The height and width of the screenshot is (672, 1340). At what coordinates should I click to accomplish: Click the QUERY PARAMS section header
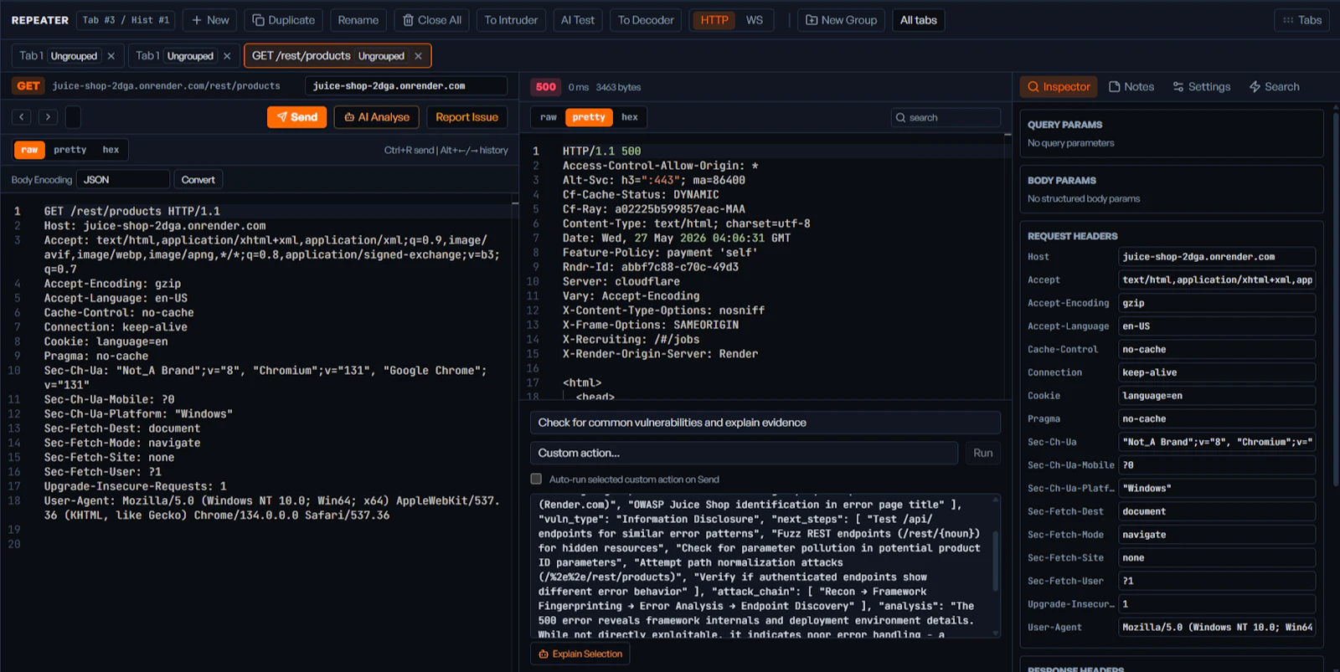coord(1064,125)
